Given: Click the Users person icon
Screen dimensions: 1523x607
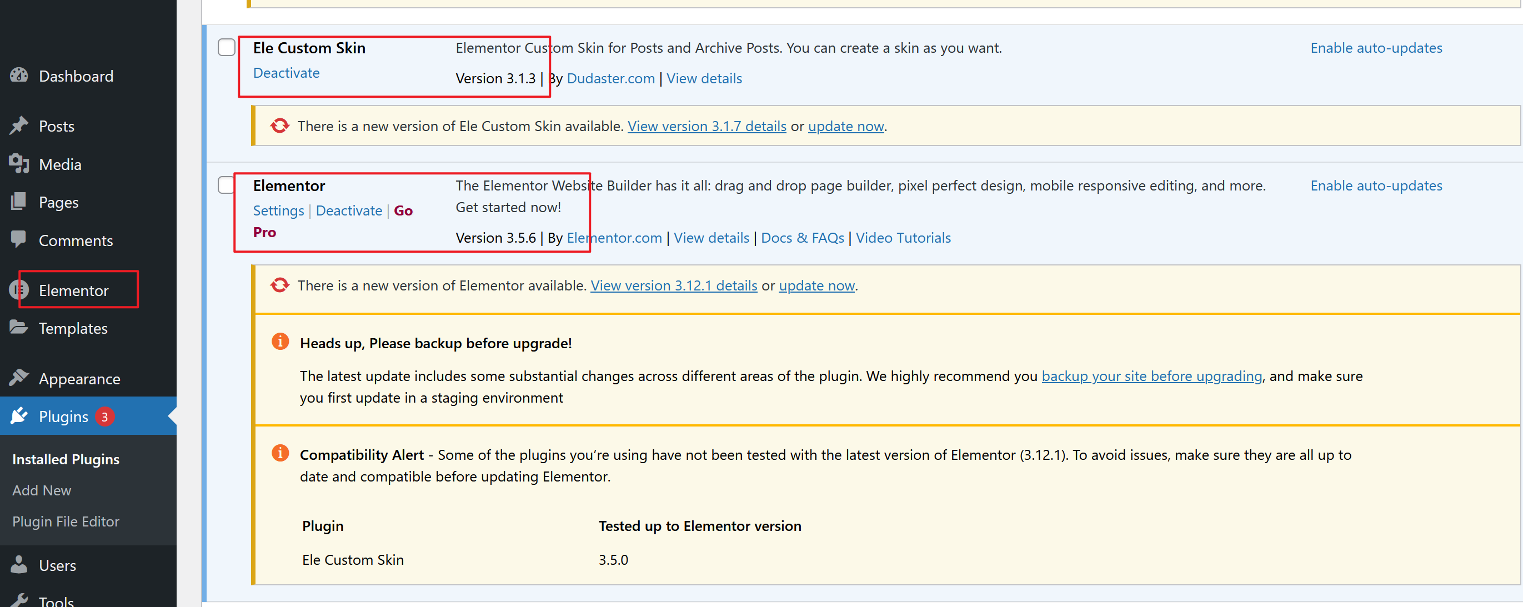Looking at the screenshot, I should coord(19,564).
